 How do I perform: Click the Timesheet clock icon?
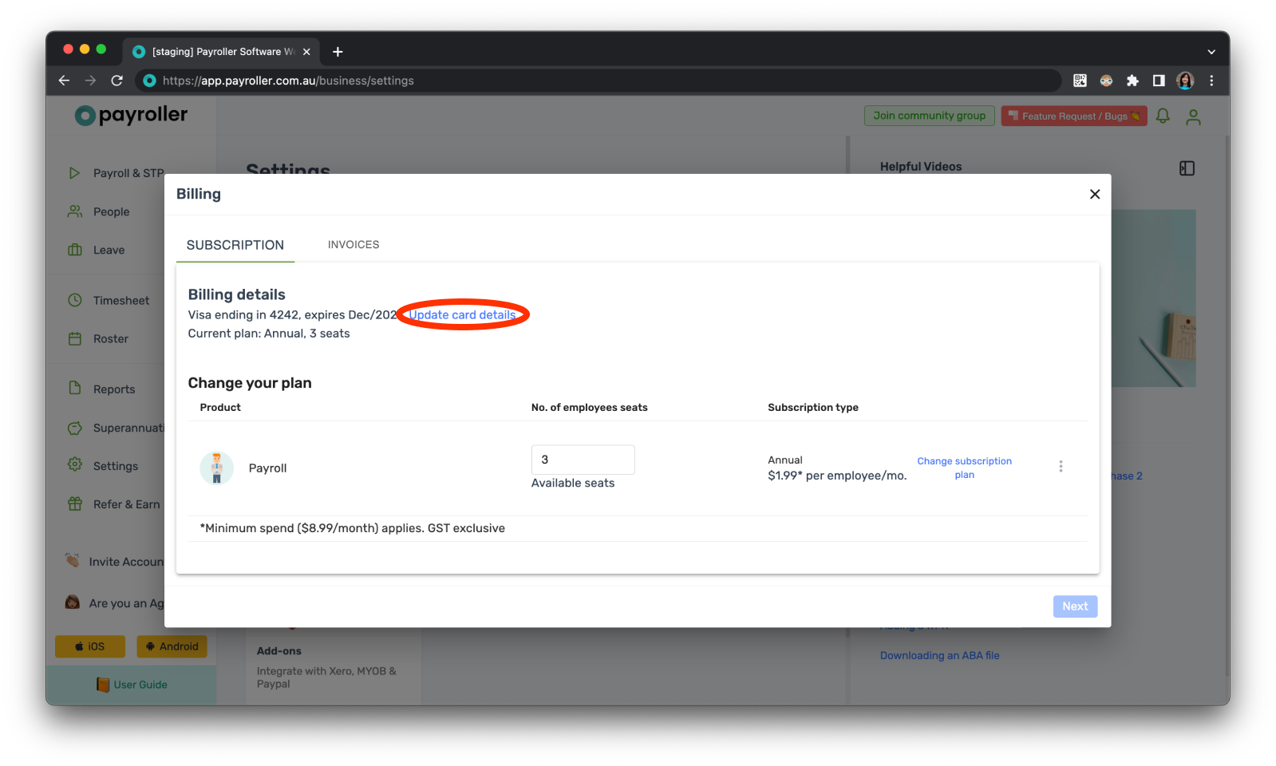[74, 300]
